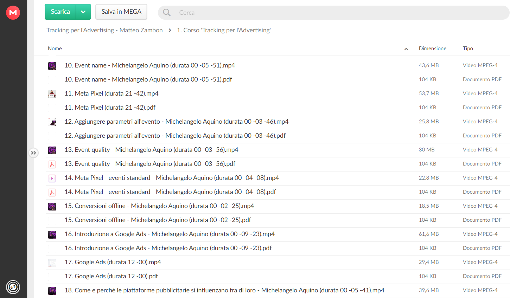510x298 pixels.
Task: Toggle the ascending sort arrow
Action: pyautogui.click(x=406, y=49)
